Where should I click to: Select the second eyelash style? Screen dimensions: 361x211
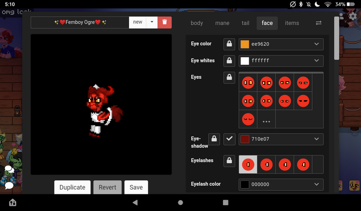(266, 165)
